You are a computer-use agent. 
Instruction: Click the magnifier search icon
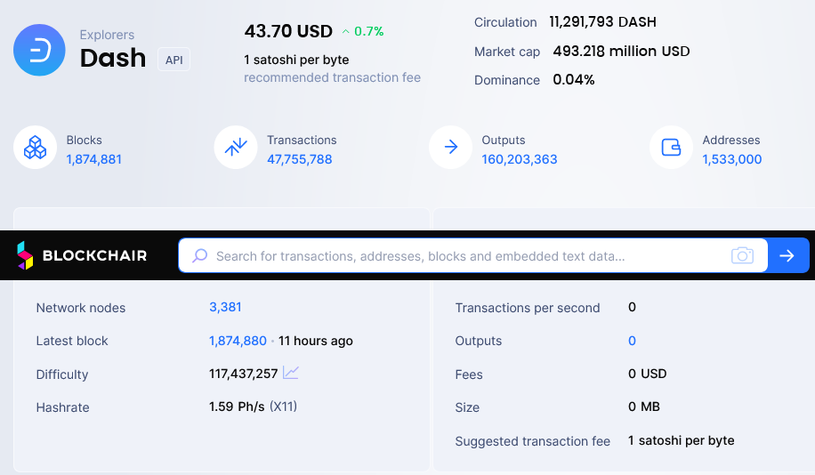coord(200,255)
